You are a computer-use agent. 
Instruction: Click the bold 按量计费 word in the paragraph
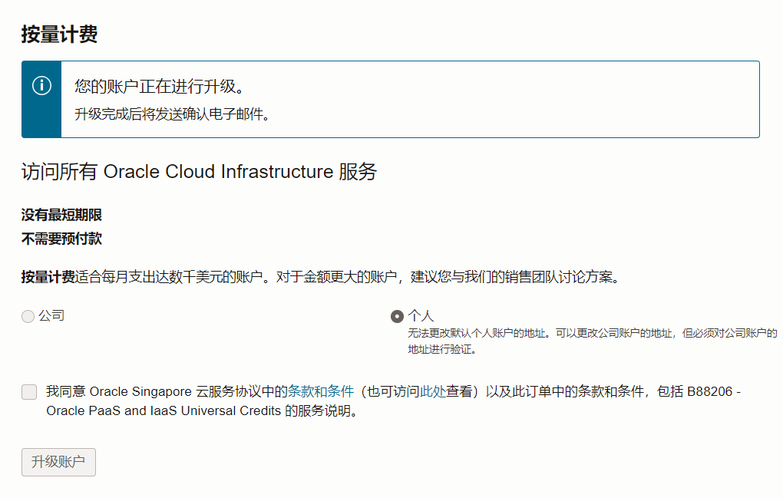(48, 277)
